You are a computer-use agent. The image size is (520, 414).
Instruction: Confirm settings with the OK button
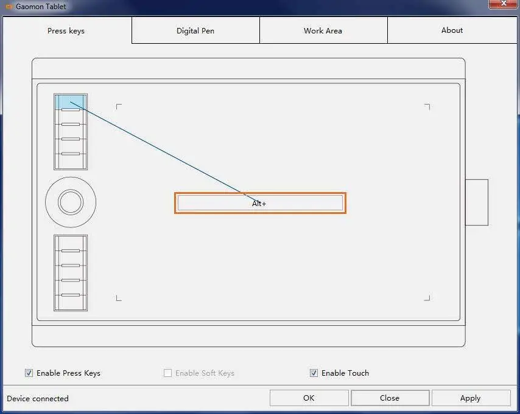point(309,398)
